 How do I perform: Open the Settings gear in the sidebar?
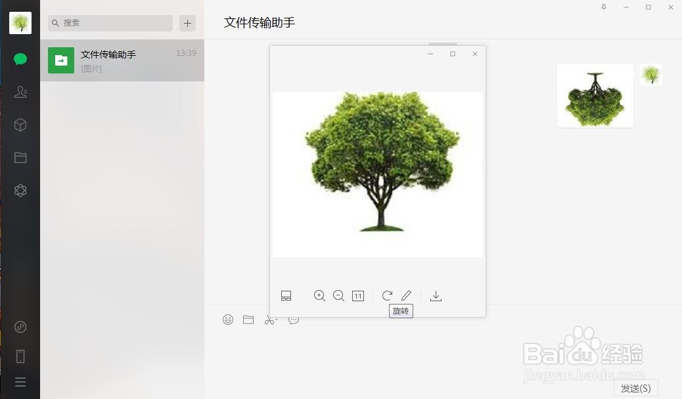(20, 190)
